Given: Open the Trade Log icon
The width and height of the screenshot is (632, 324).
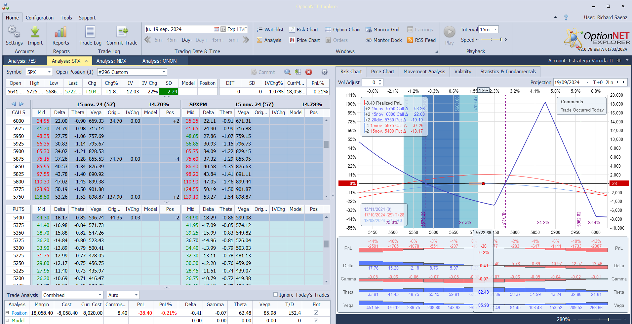Looking at the screenshot, I should (90, 32).
